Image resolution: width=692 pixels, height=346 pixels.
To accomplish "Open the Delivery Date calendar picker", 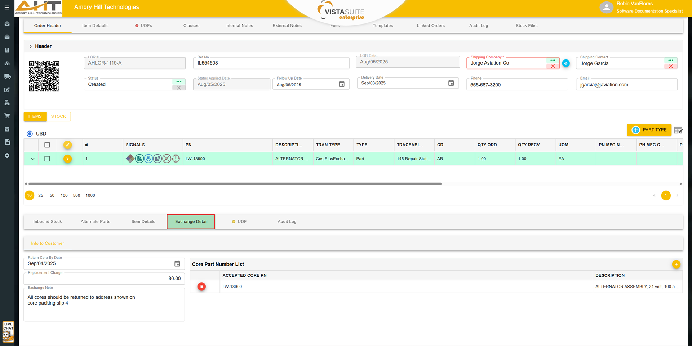I will point(451,83).
